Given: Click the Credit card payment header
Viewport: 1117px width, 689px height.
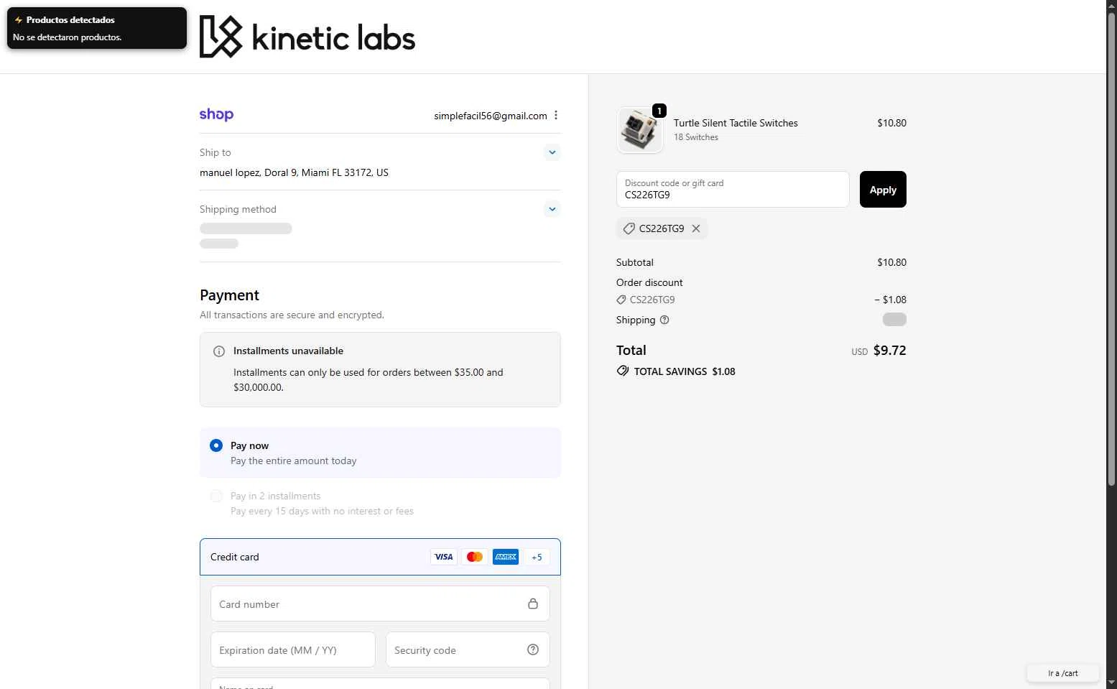Looking at the screenshot, I should (x=380, y=557).
